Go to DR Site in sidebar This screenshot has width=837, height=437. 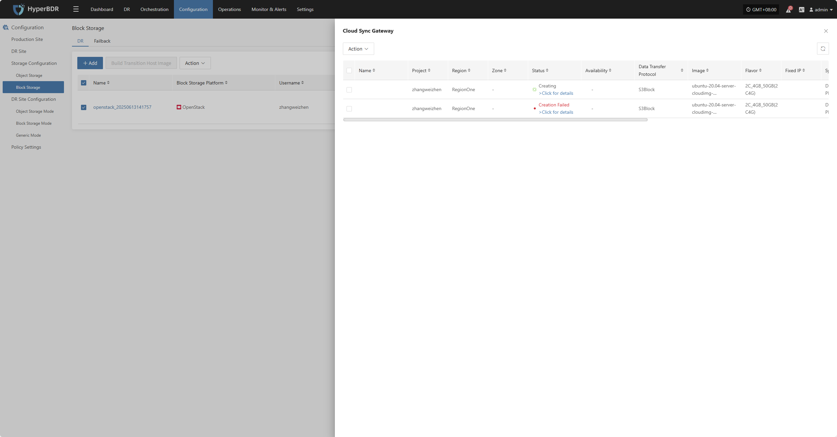click(x=19, y=51)
